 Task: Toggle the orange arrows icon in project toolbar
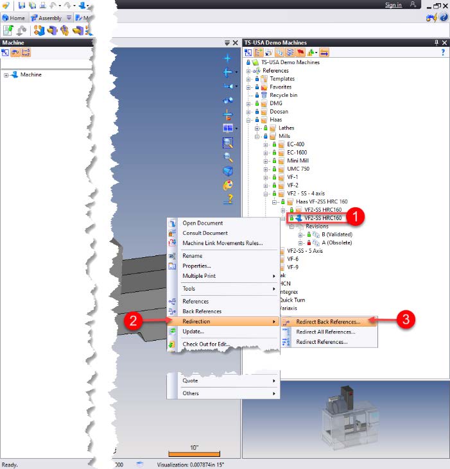pos(324,53)
